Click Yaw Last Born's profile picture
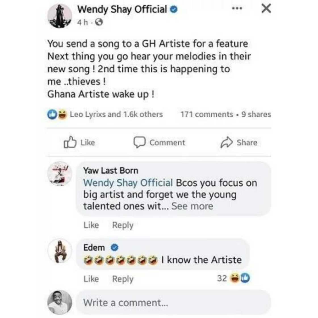This screenshot has width=318, height=318. click(x=60, y=176)
